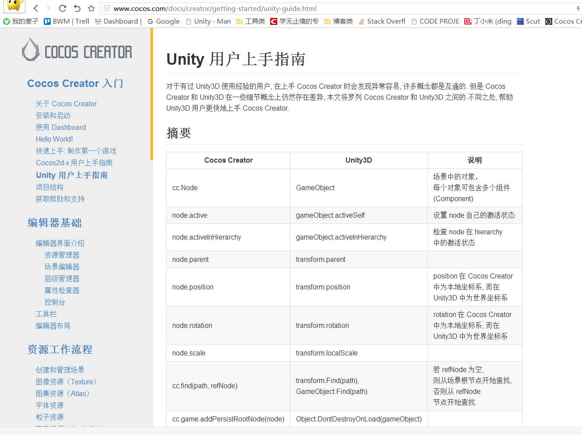Viewport: 582px width, 435px height.
Task: Open Hello World! sidebar link
Action: tap(54, 139)
